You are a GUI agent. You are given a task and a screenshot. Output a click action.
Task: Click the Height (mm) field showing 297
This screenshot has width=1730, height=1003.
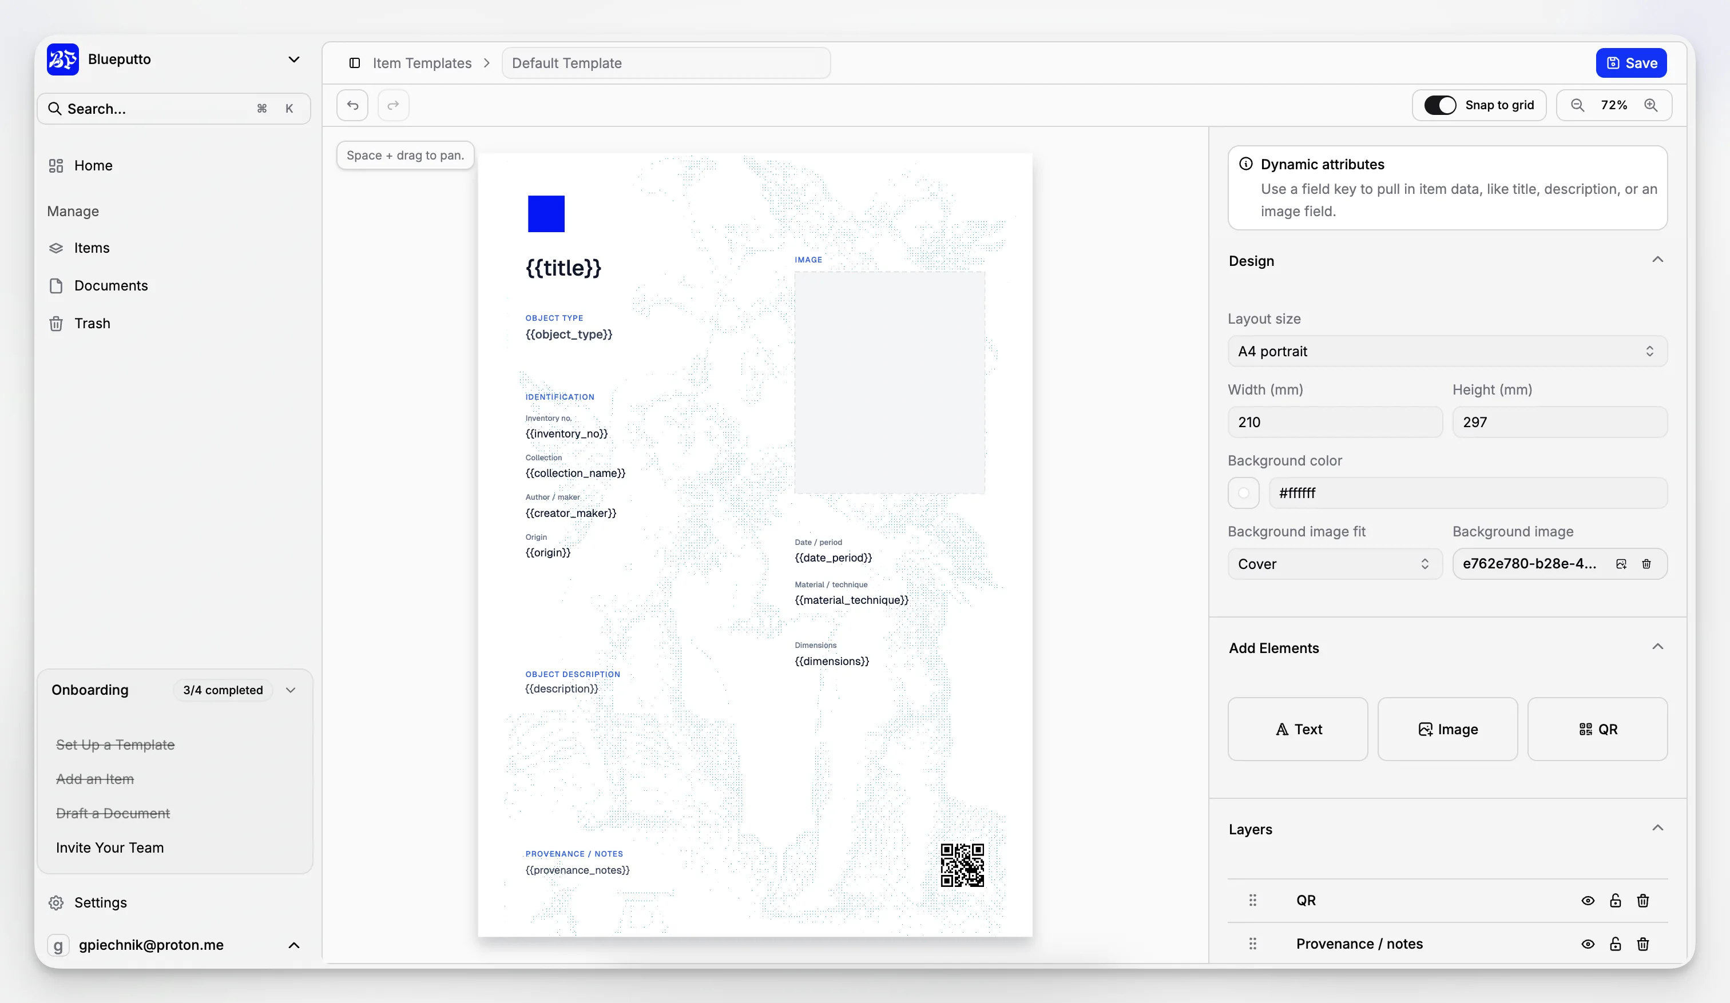click(x=1559, y=422)
